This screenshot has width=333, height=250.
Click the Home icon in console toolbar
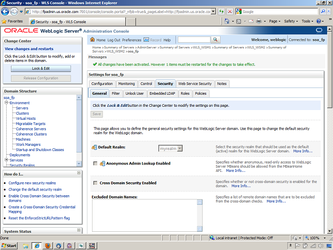[x=93, y=40]
